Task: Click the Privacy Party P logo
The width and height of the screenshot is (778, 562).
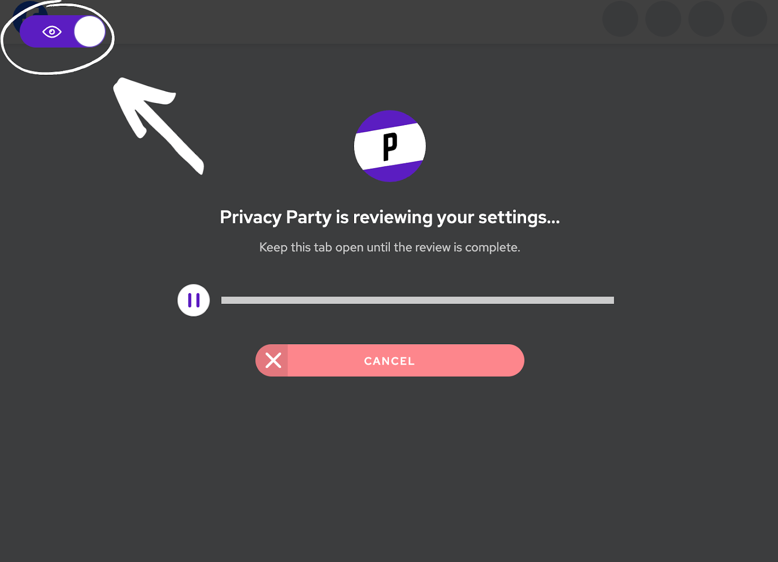Action: pyautogui.click(x=390, y=146)
